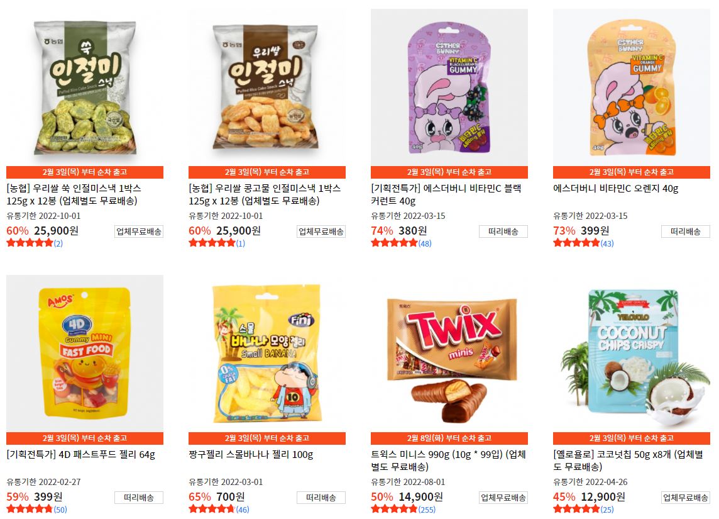719x519 pixels.
Task: View the Coconut Chips Crispy product image
Action: pyautogui.click(x=632, y=354)
